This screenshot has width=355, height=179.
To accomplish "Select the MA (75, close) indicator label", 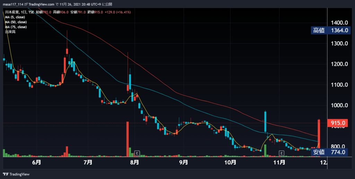I will (x=16, y=27).
